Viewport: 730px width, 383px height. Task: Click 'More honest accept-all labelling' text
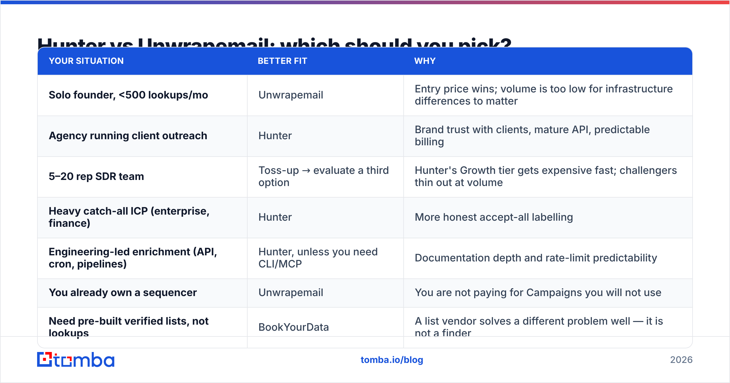point(494,217)
